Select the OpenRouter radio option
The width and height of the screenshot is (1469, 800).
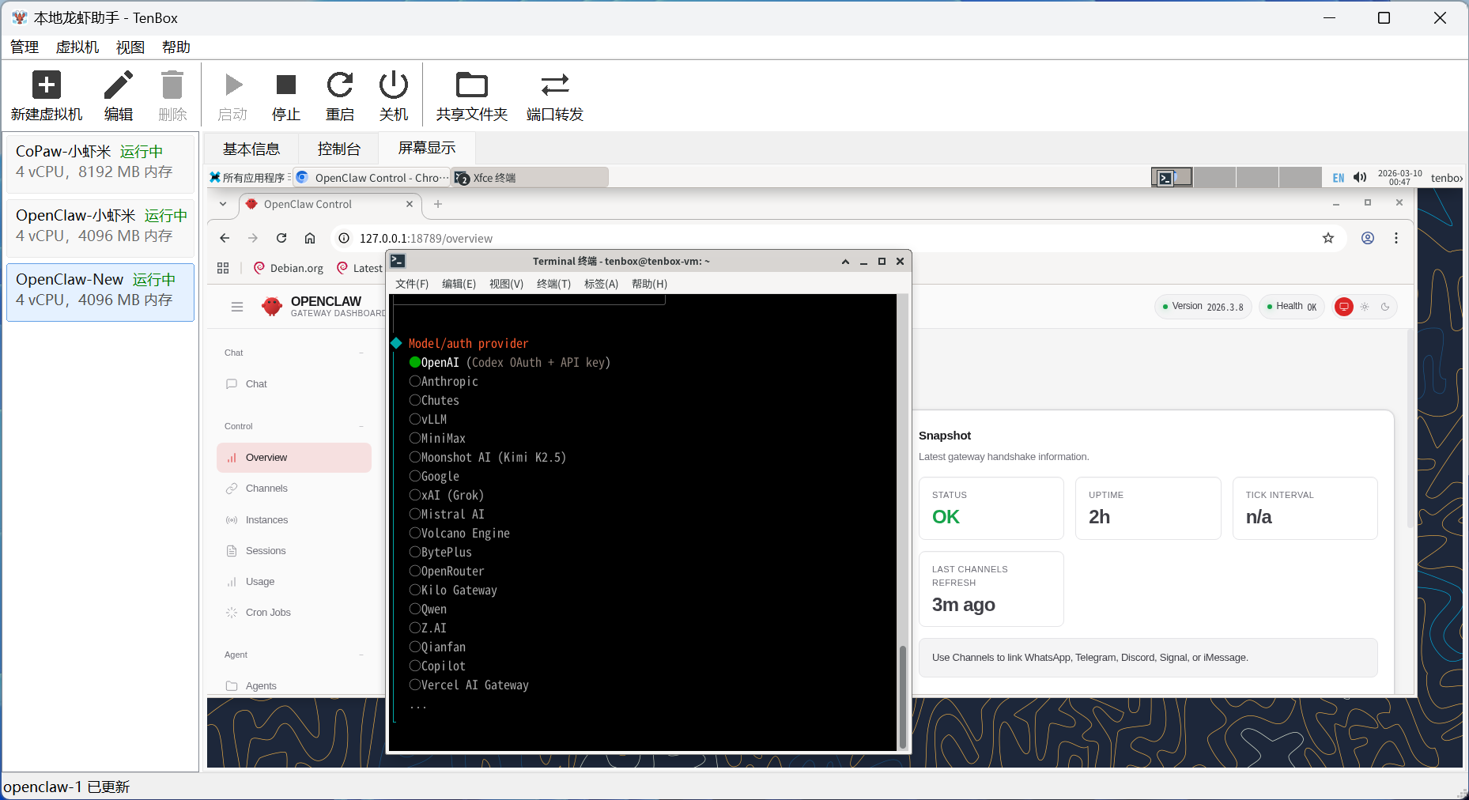(x=447, y=571)
